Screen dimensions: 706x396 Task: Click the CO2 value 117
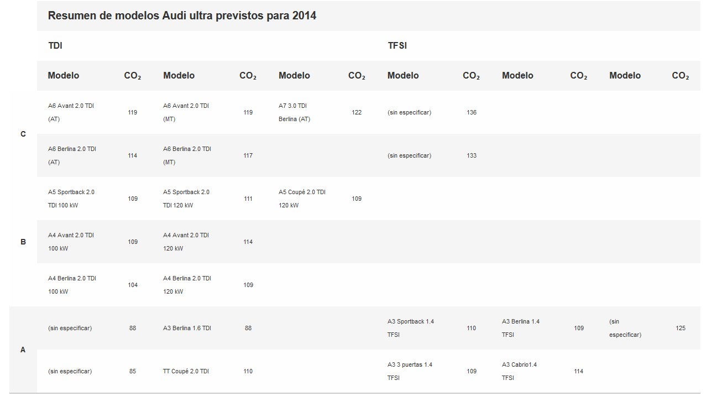tap(248, 155)
